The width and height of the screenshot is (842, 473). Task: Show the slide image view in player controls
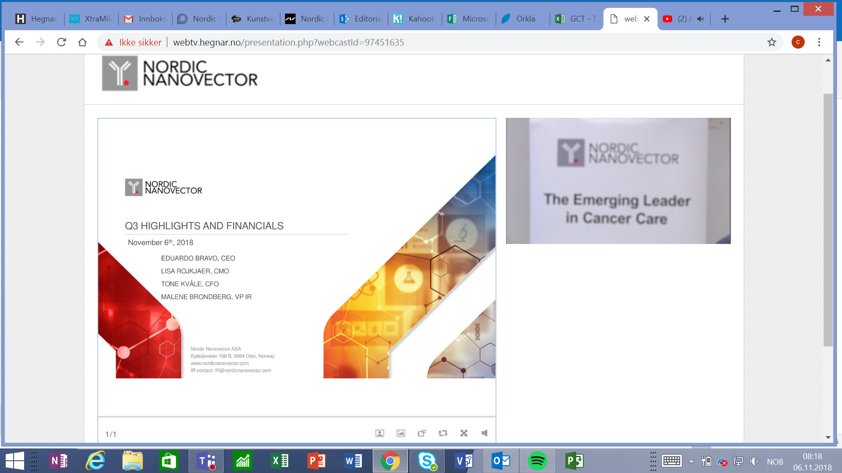coord(401,433)
